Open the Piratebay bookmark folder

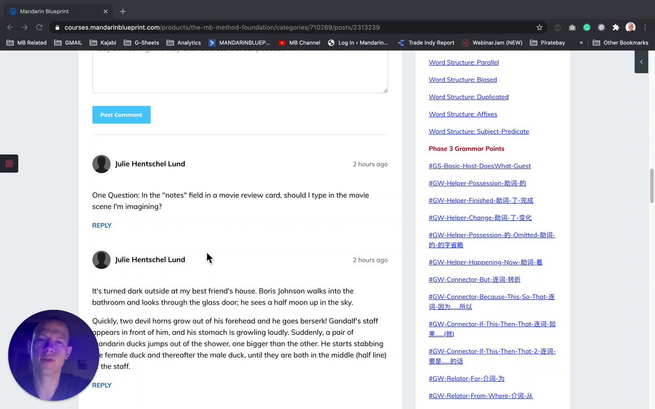[548, 42]
